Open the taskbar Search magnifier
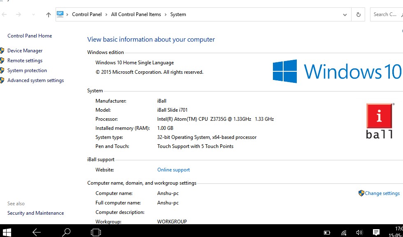This screenshot has width=403, height=237. point(66,232)
